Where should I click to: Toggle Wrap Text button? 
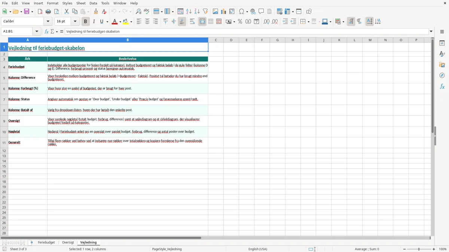pyautogui.click(x=192, y=22)
